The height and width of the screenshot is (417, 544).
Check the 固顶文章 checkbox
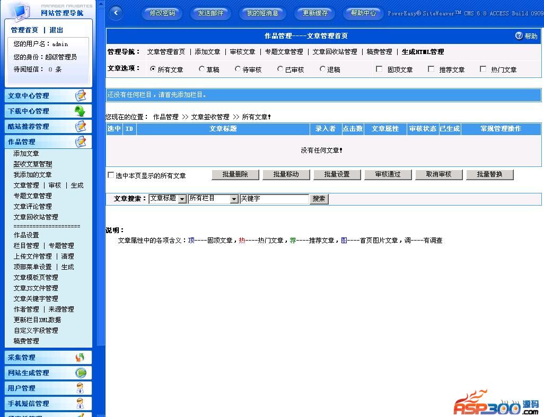click(379, 69)
